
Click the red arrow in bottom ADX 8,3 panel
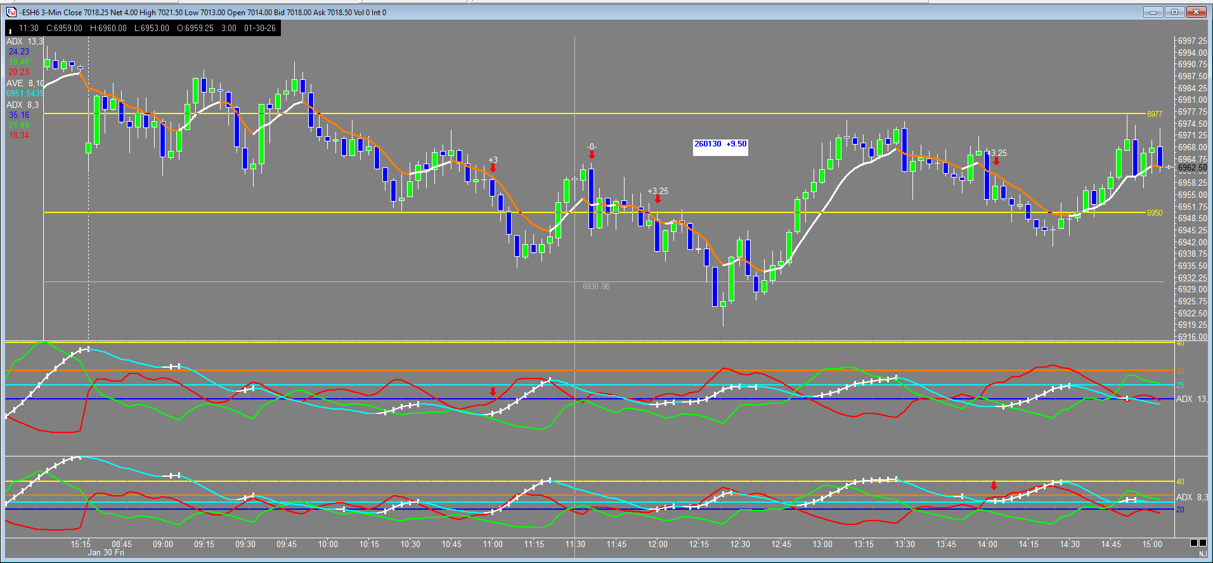994,486
